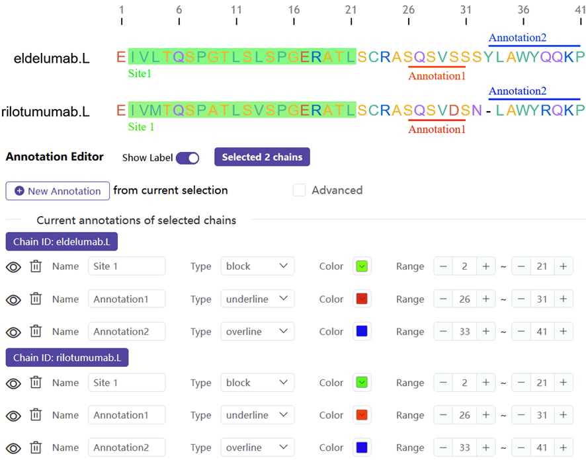Image resolution: width=586 pixels, height=460 pixels.
Task: Click the Selected 2 chains button
Action: pyautogui.click(x=262, y=157)
